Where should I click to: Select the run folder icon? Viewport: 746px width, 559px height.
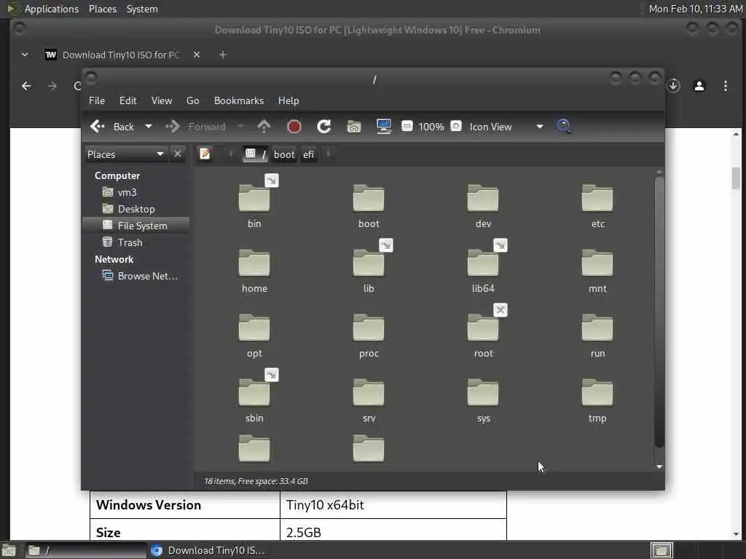pos(597,328)
